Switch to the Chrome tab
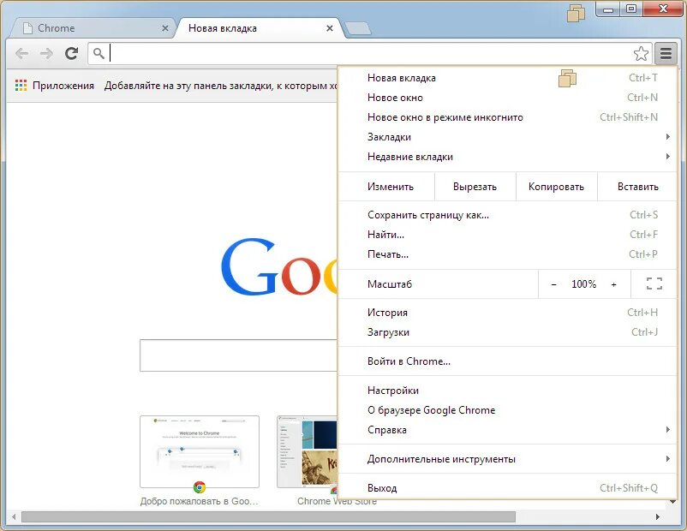The width and height of the screenshot is (687, 531). click(x=94, y=28)
